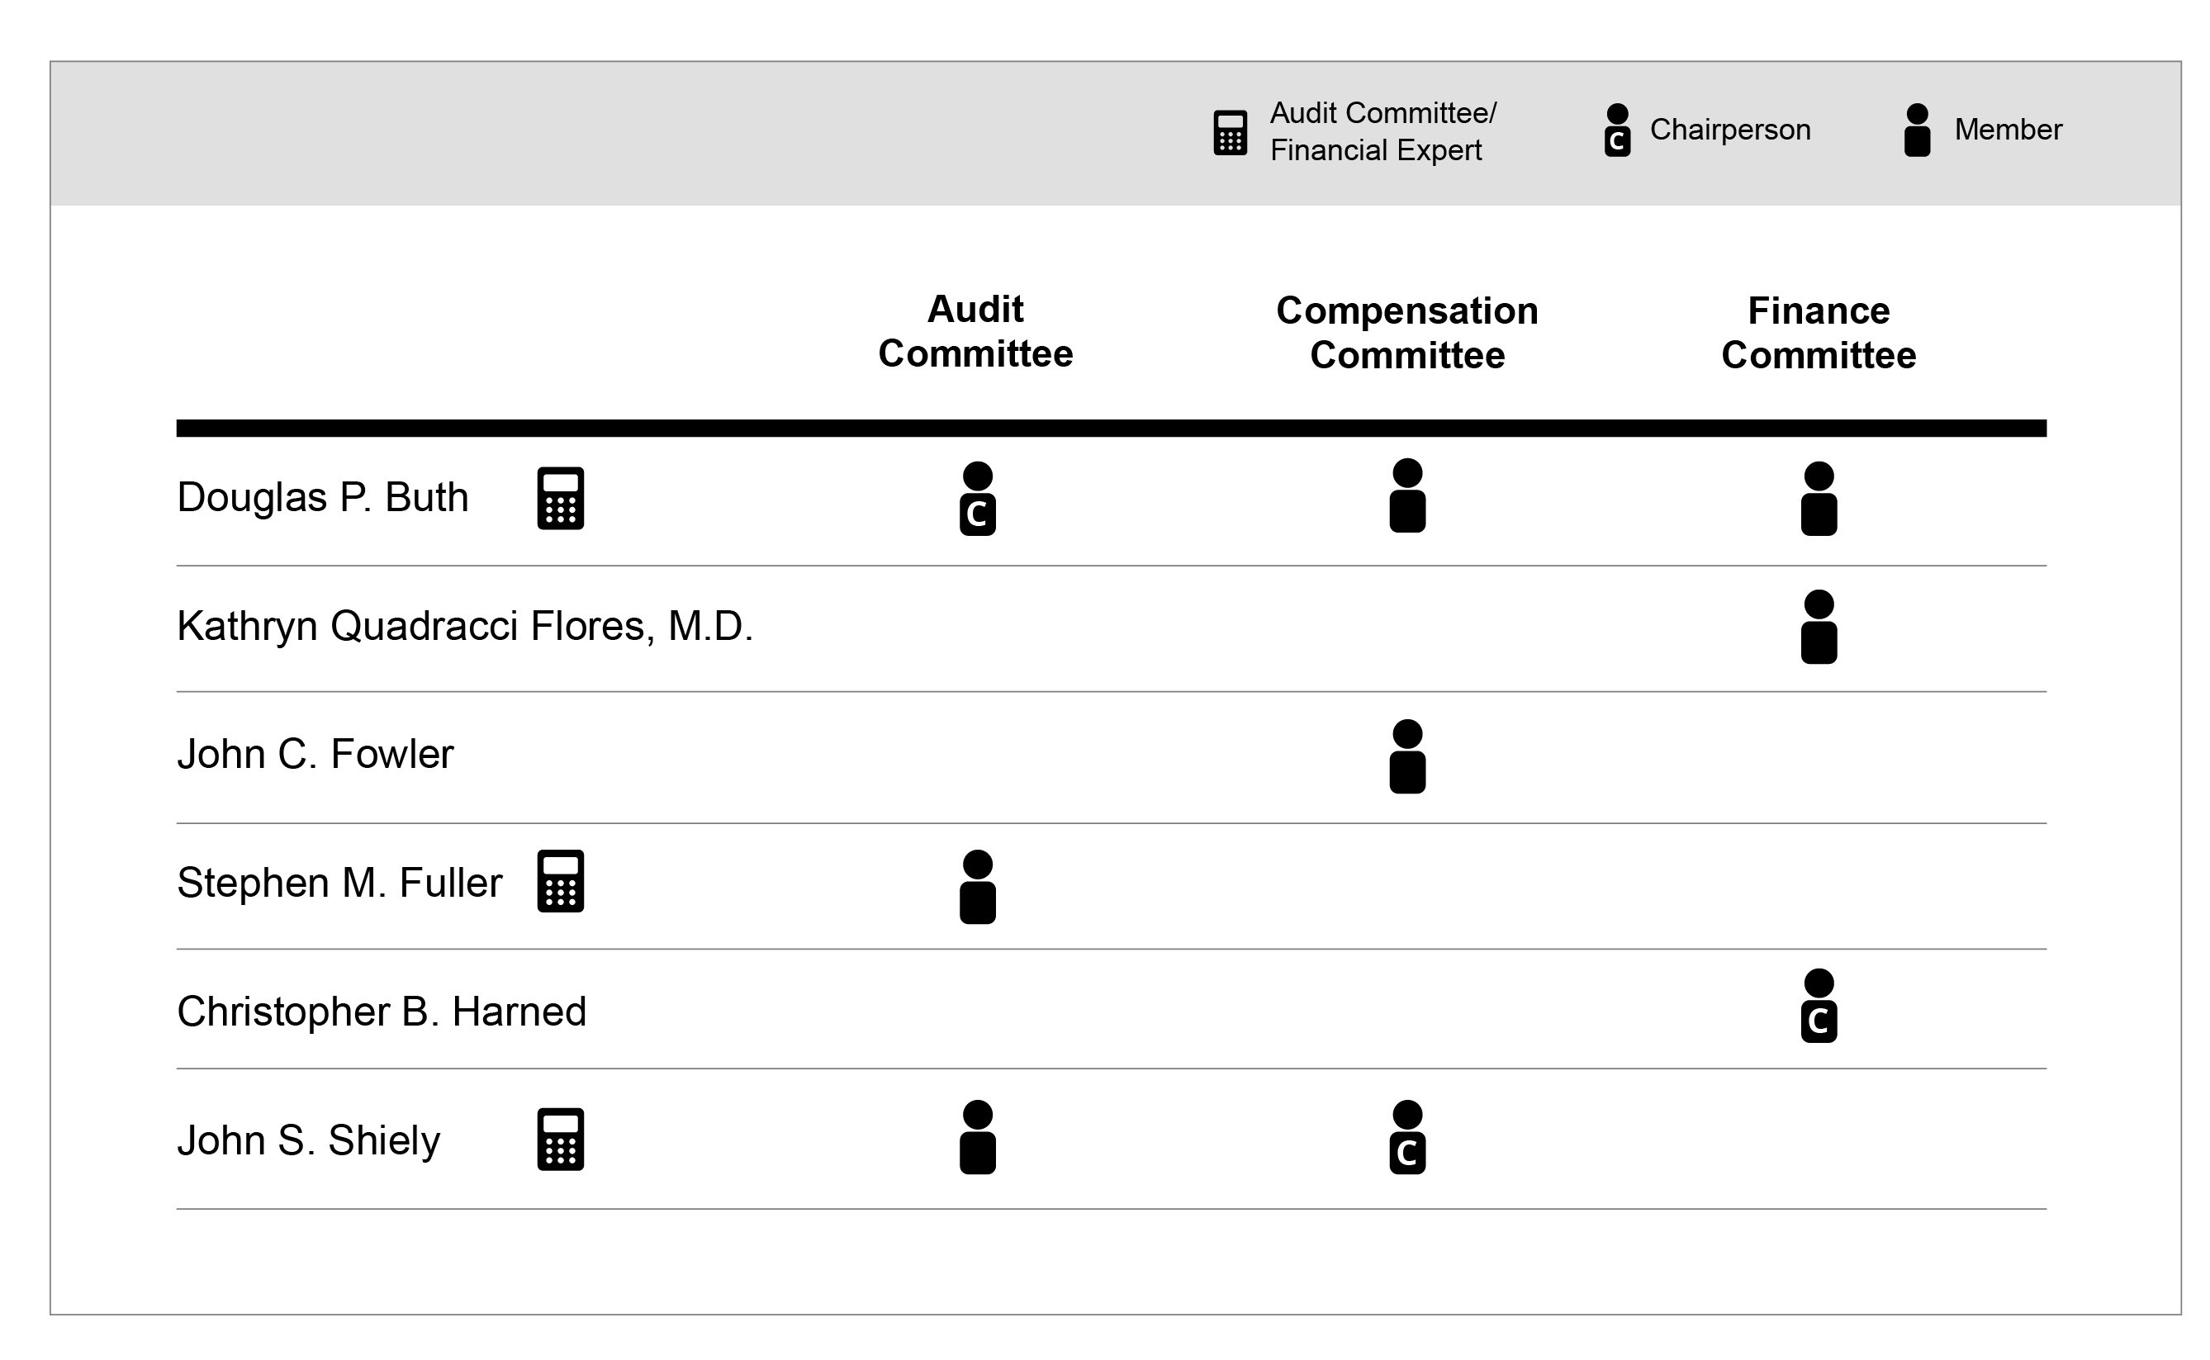Click the calculator icon in the legend
The height and width of the screenshot is (1360, 2210).
[1231, 133]
